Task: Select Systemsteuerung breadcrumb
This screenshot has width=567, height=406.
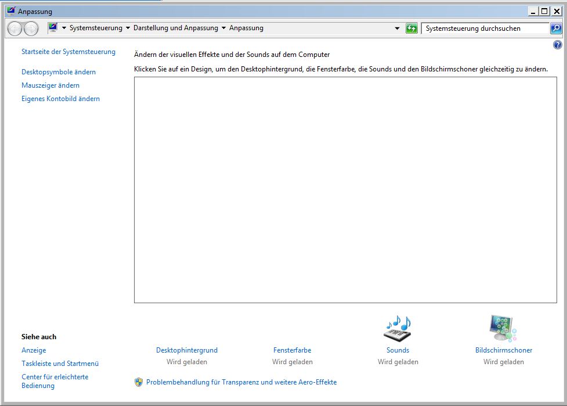Action: (96, 28)
